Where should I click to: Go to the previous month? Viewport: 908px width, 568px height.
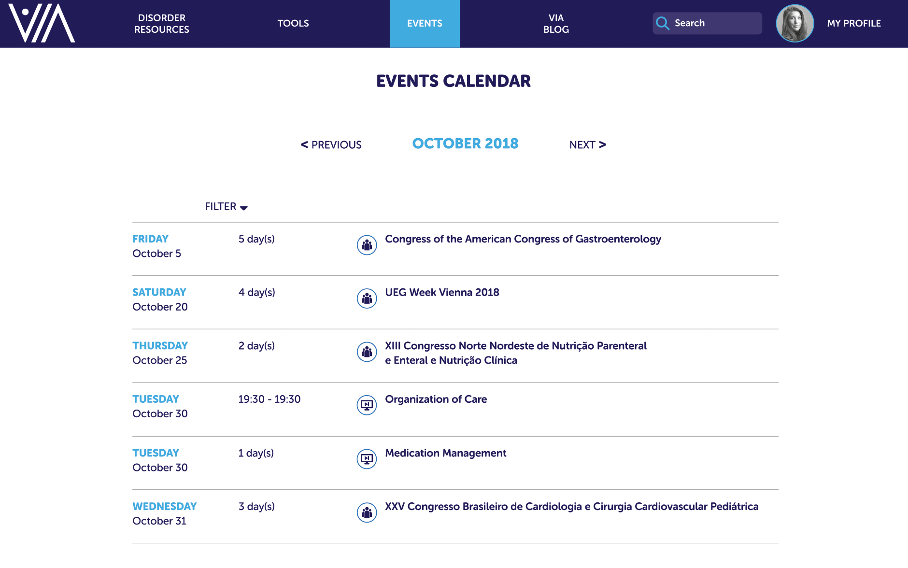click(x=331, y=145)
